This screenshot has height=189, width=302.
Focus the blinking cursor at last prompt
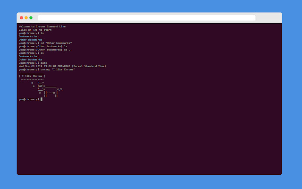coord(42,99)
